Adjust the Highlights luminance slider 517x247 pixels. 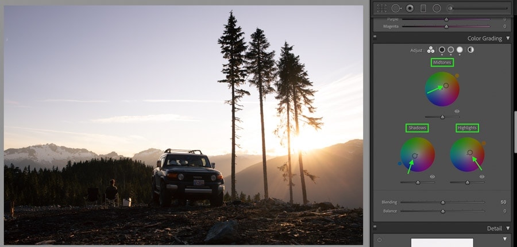(467, 182)
